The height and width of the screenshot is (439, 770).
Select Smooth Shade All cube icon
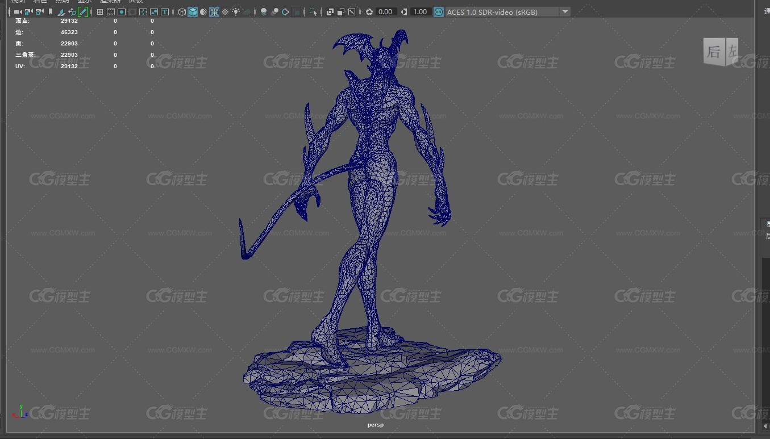point(193,12)
